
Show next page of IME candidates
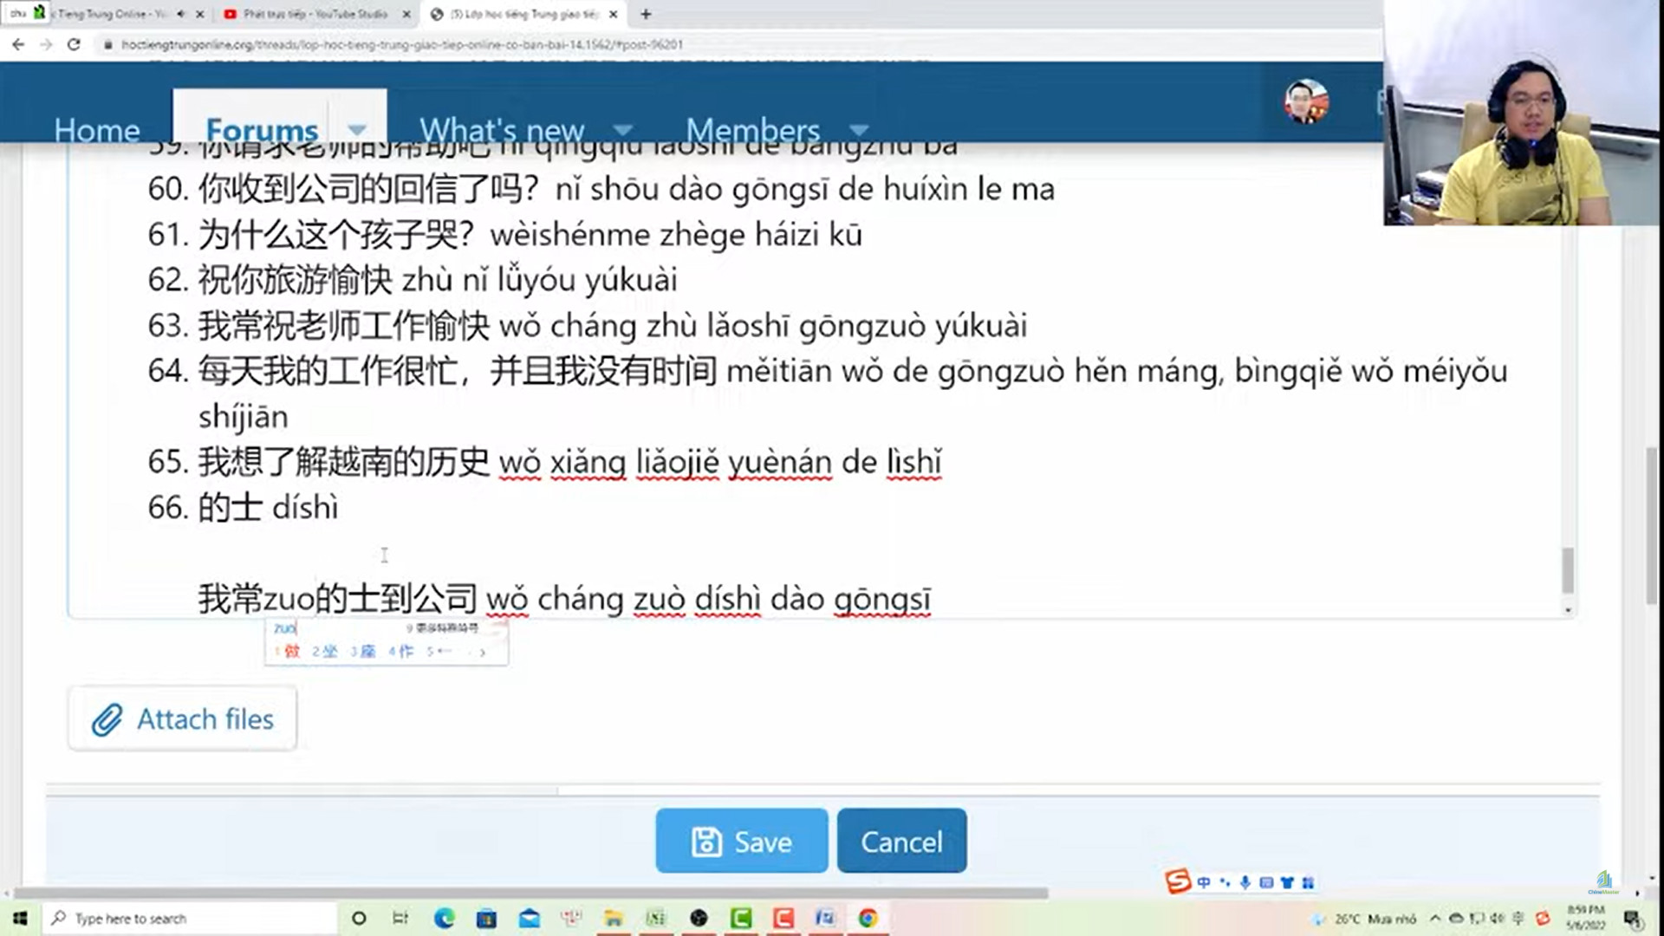(x=483, y=652)
